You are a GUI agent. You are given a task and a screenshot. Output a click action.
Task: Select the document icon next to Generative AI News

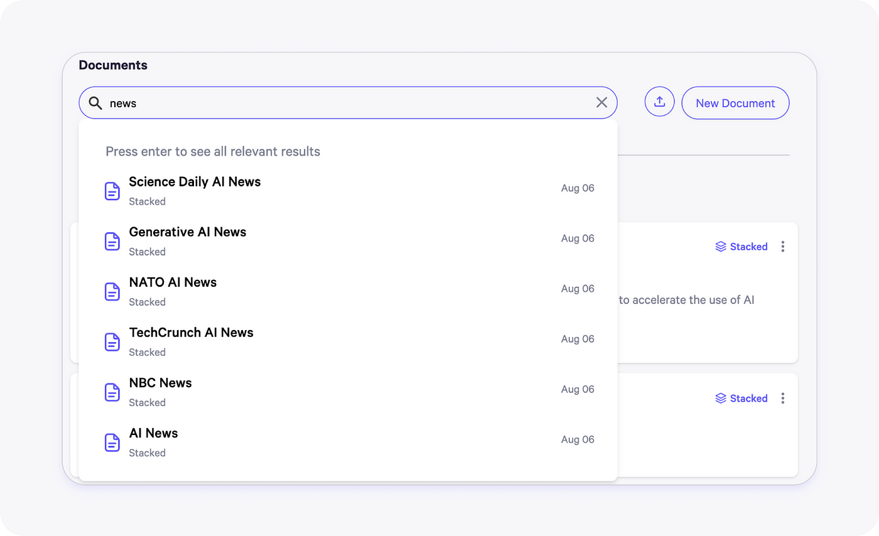coord(112,241)
